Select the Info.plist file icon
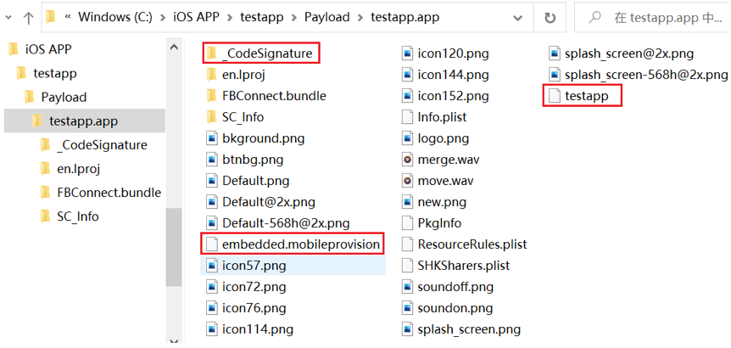Viewport: 731px width, 348px height. tap(408, 117)
